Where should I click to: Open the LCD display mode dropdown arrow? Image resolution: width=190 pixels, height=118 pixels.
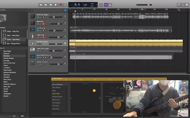pos(97,5)
